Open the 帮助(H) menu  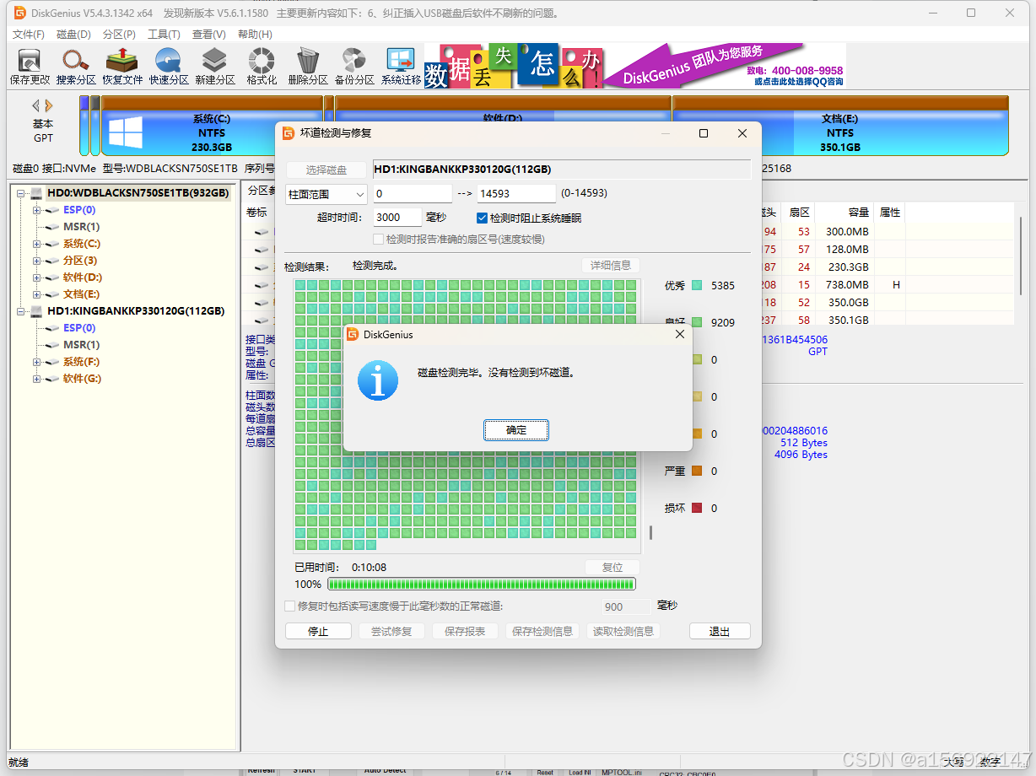255,35
